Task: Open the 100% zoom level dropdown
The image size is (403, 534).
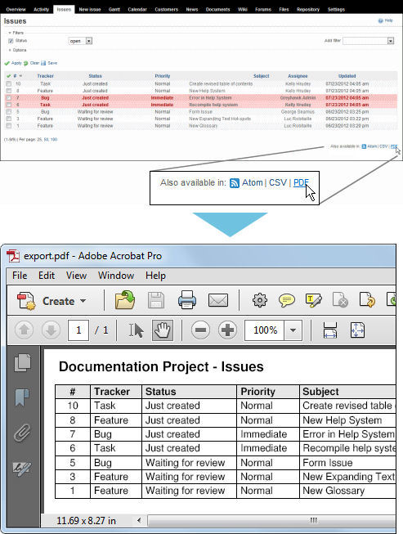Action: [293, 330]
